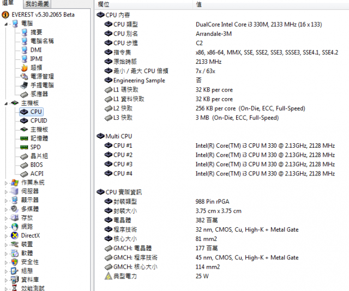Open the SPD memory icon

(x=24, y=147)
